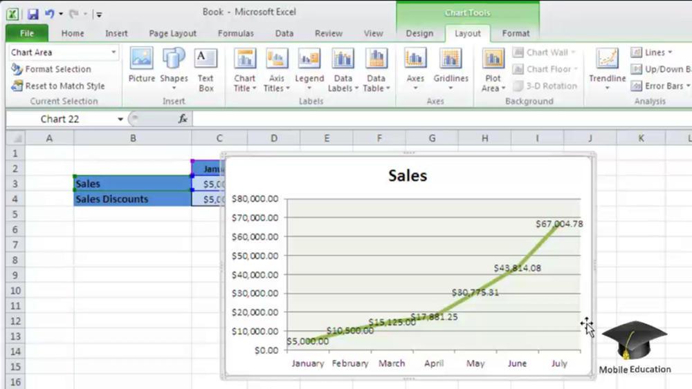692x389 pixels.
Task: Open the File tab
Action: point(27,33)
